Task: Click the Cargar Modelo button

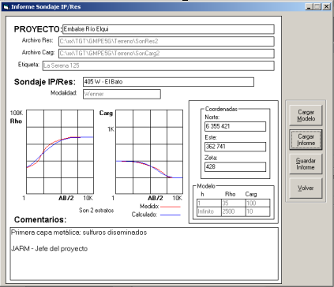Action: (x=306, y=115)
